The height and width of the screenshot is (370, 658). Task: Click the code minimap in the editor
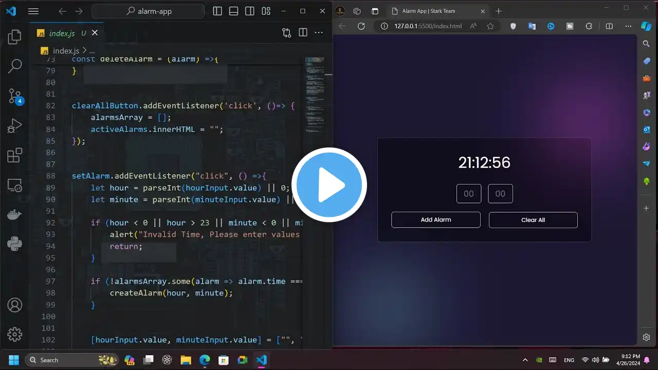[315, 95]
